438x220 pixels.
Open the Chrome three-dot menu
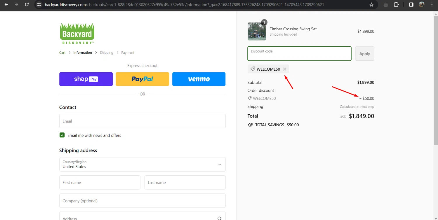pyautogui.click(x=432, y=5)
